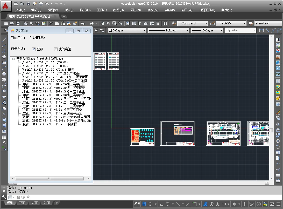Toggle object snap in status bar
This screenshot has width=283, height=209.
(x=195, y=204)
